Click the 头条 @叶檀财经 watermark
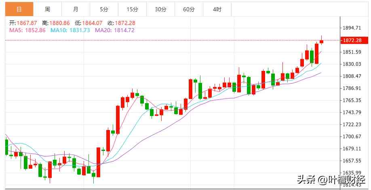Screen dimensions: 371x190 [x=331, y=180]
